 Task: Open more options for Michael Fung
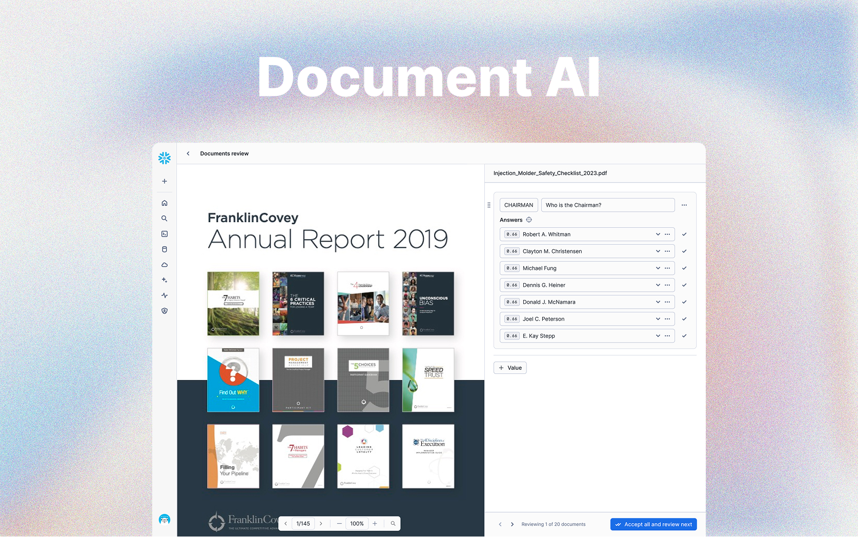tap(667, 268)
